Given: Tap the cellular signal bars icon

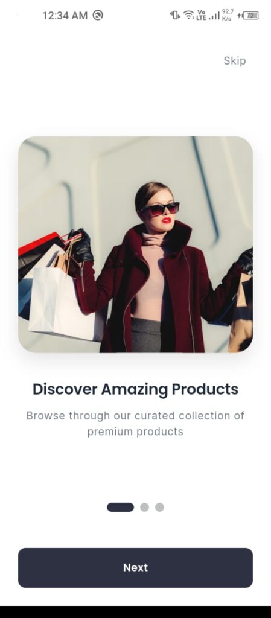Looking at the screenshot, I should pos(214,16).
